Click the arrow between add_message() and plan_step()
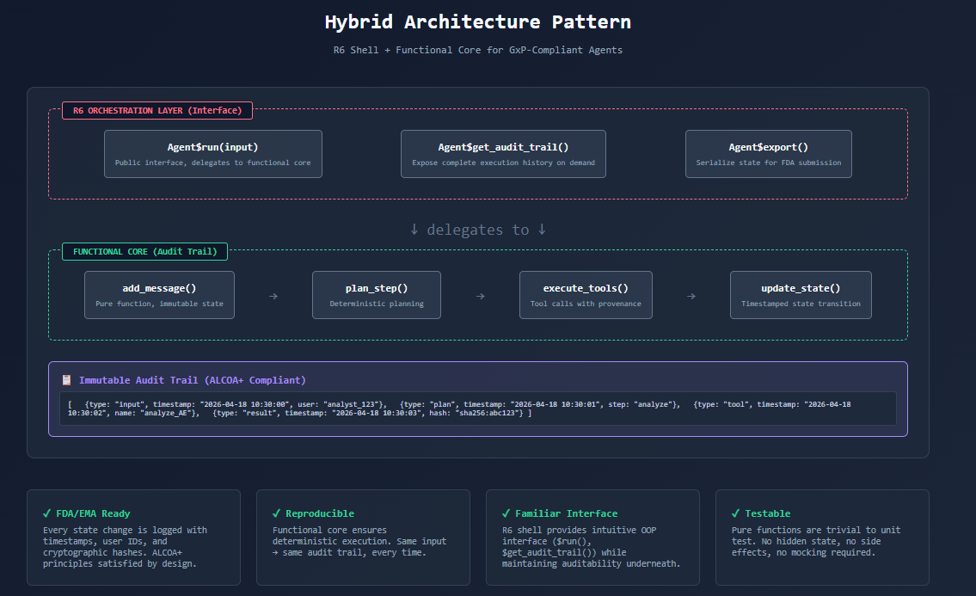Screen dimensions: 976x596 coord(273,295)
